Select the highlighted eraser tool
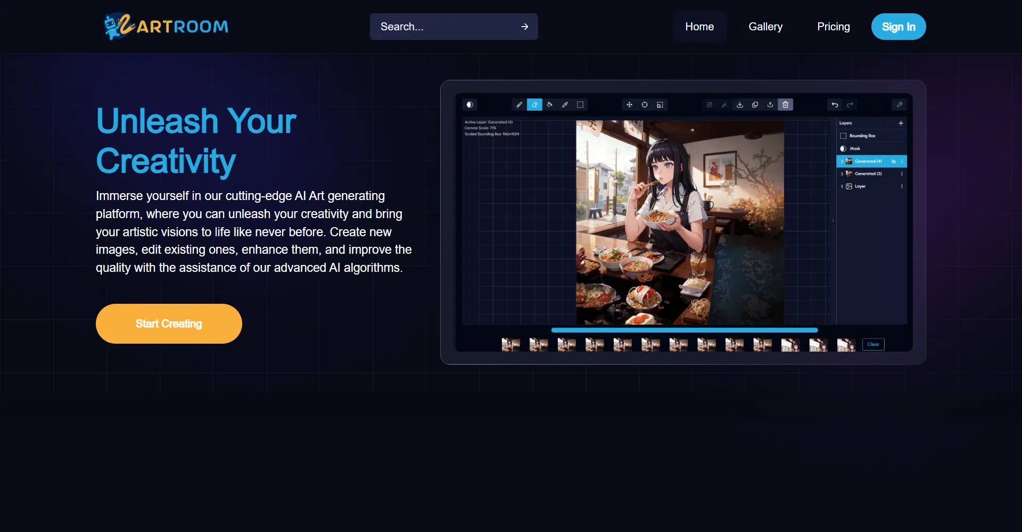Viewport: 1022px width, 532px height. (x=534, y=105)
